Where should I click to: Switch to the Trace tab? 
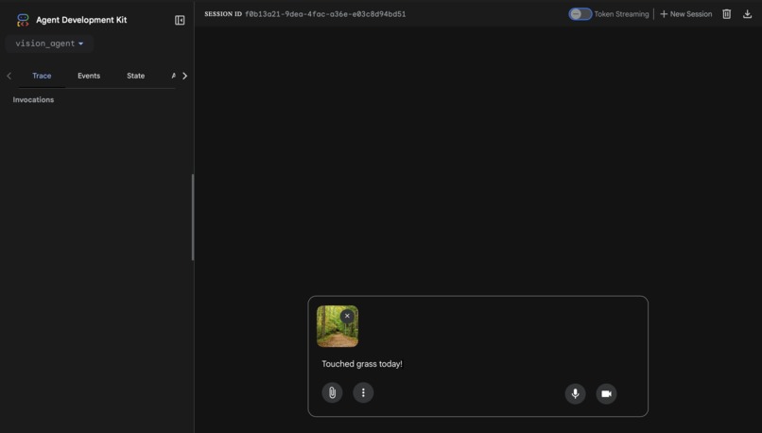click(x=42, y=76)
